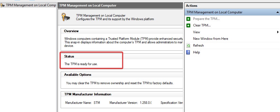Viewport: 280px width, 112px height.
Task: Click the Status section header
Action: point(69,56)
